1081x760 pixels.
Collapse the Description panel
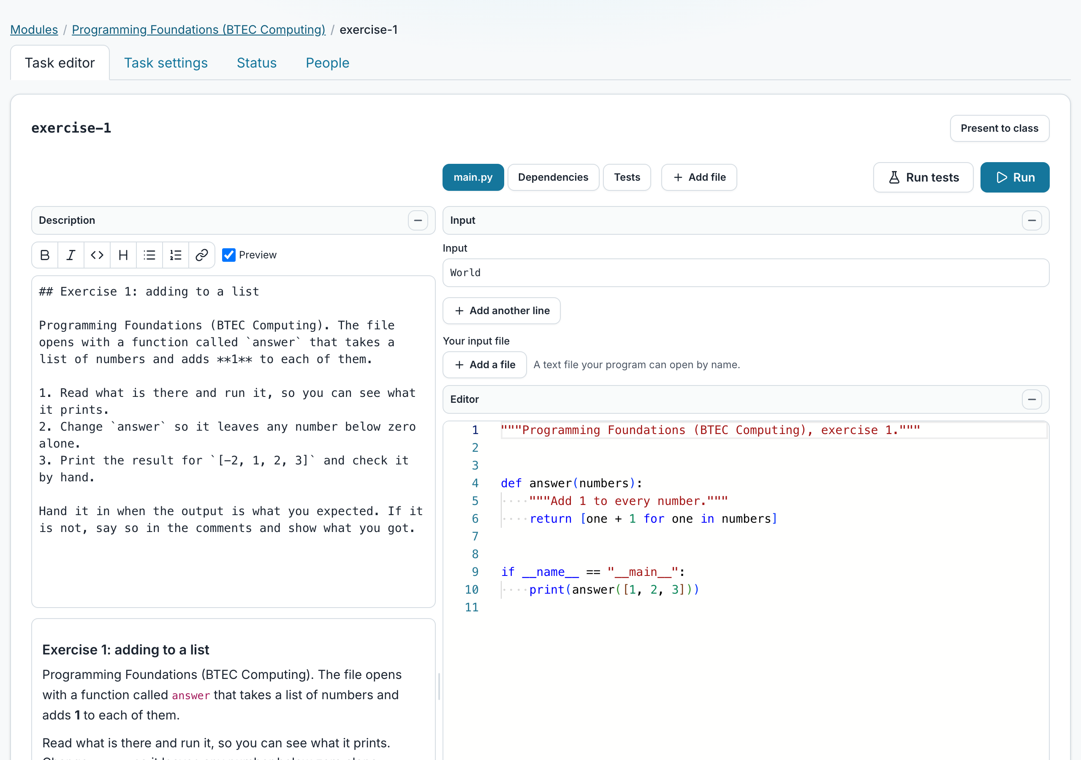pyautogui.click(x=418, y=220)
